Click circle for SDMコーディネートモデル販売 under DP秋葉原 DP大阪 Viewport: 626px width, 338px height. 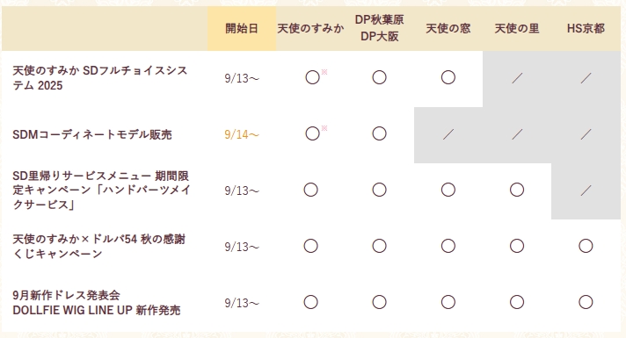tap(379, 133)
